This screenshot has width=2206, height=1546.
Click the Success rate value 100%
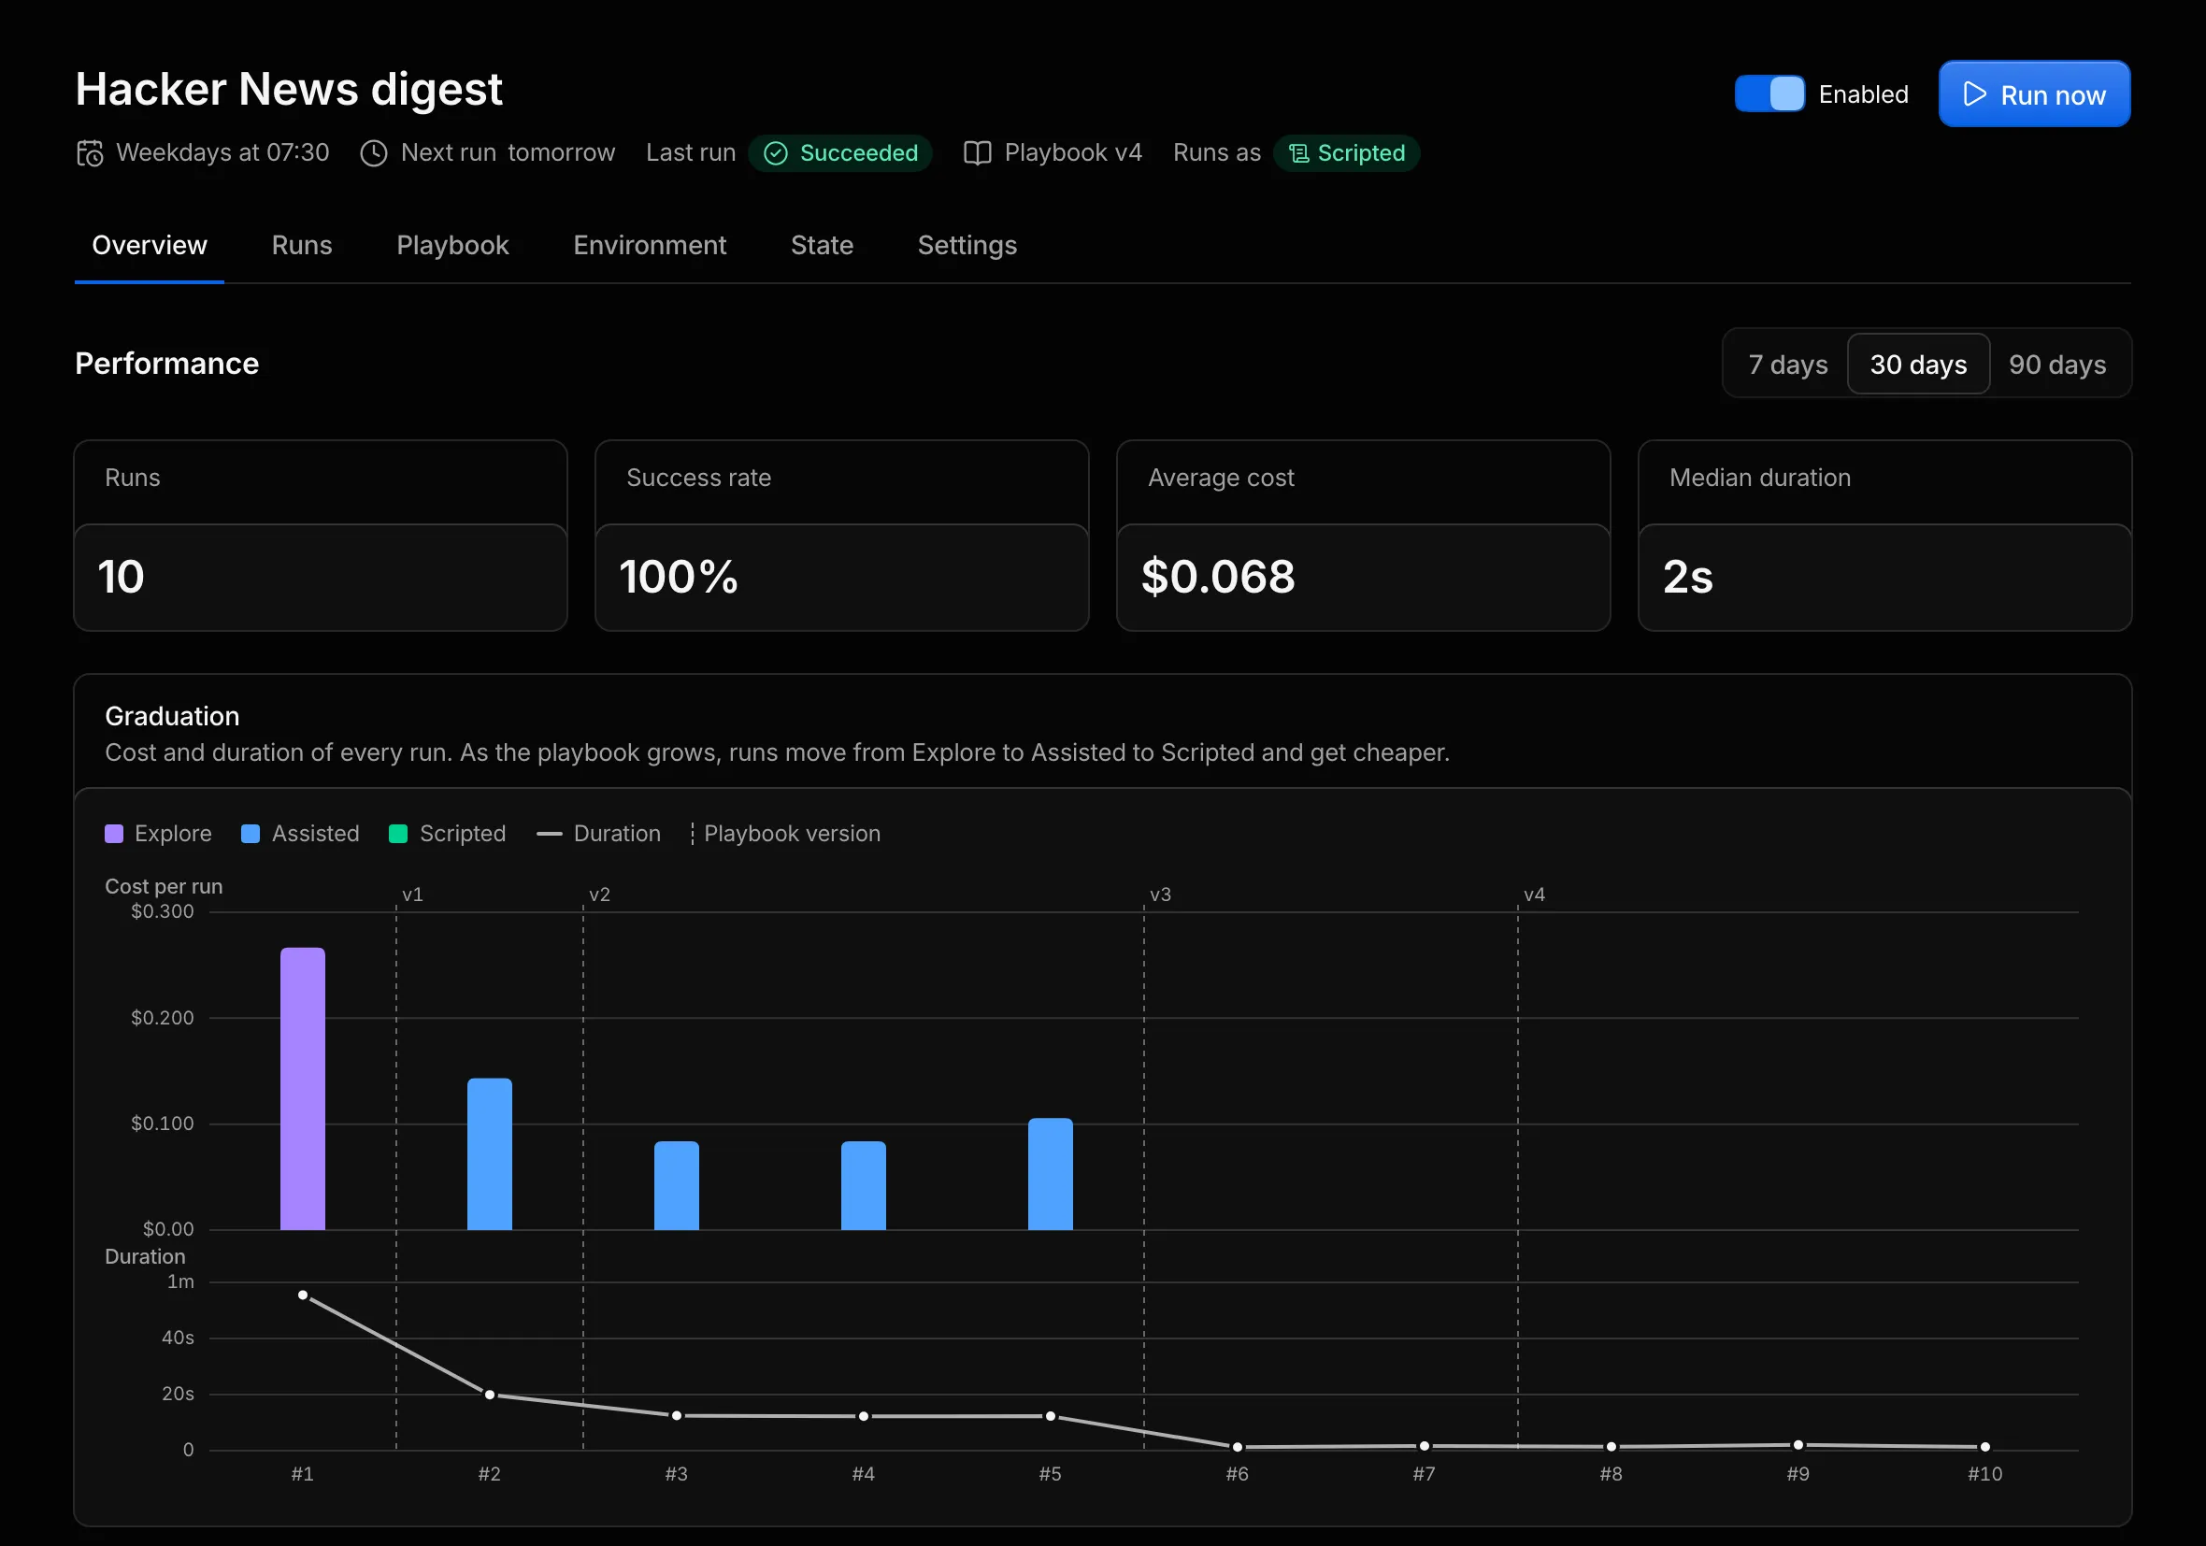click(x=679, y=578)
